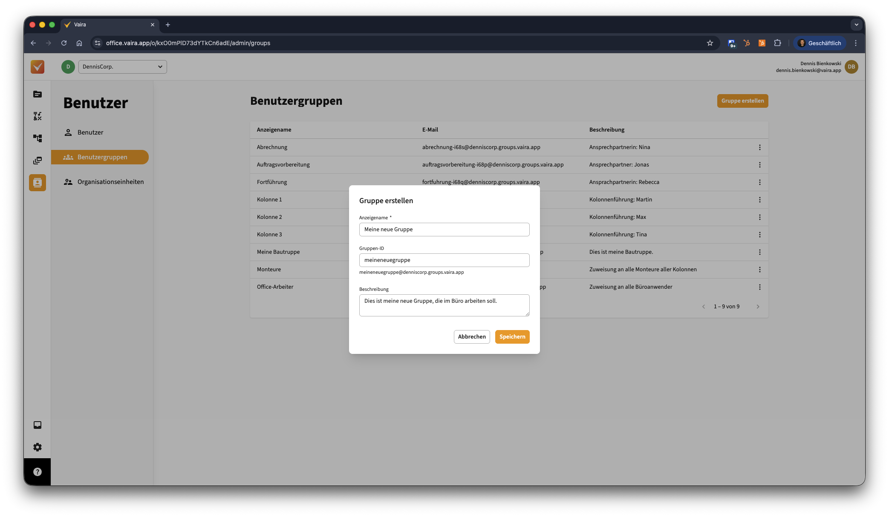The image size is (889, 517).
Task: Click the Beschreibung text area
Action: click(x=444, y=305)
